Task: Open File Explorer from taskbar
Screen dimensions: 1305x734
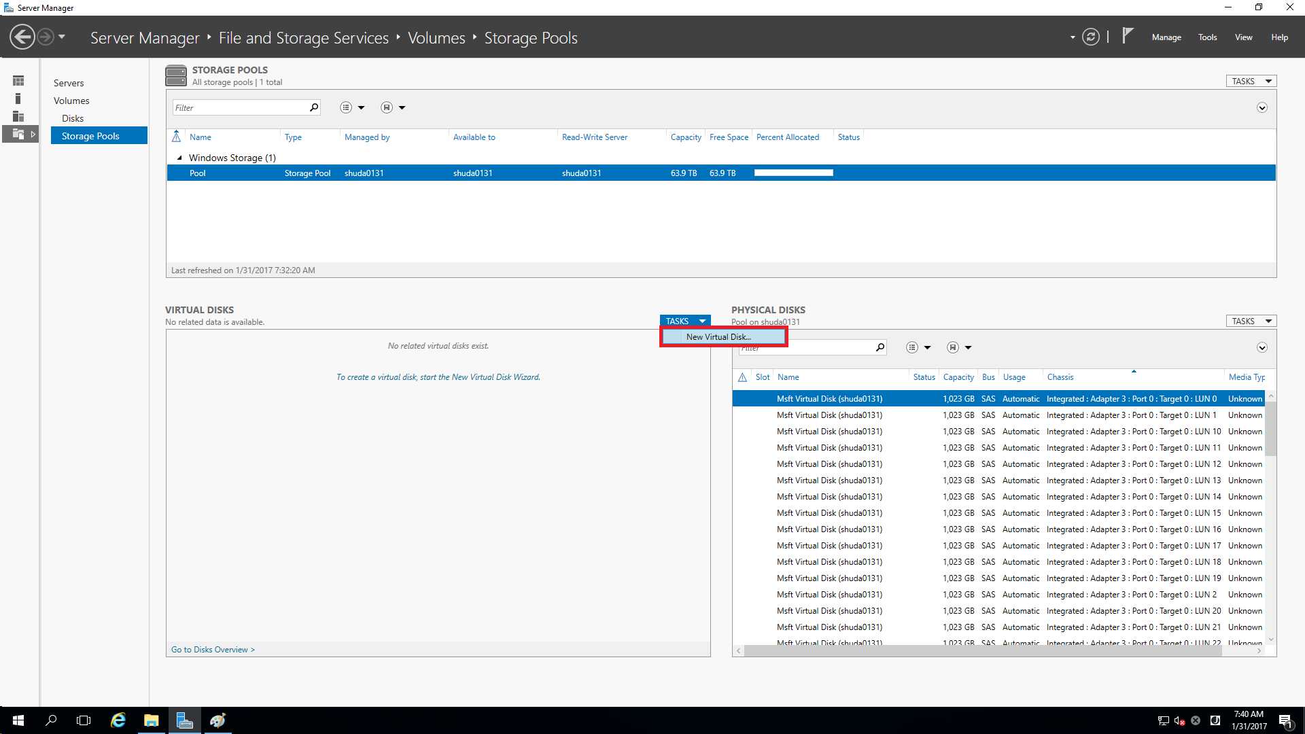Action: 151,720
